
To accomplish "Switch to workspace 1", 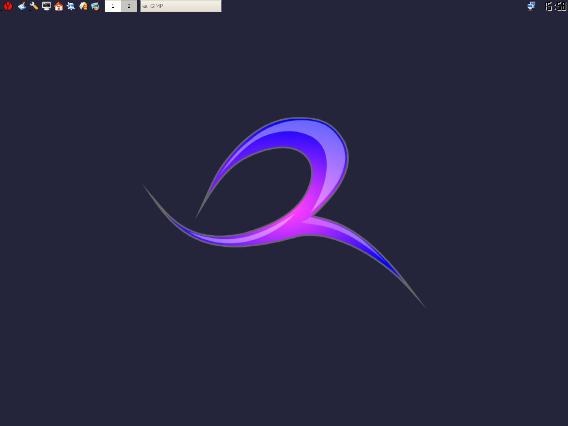I will pyautogui.click(x=113, y=6).
